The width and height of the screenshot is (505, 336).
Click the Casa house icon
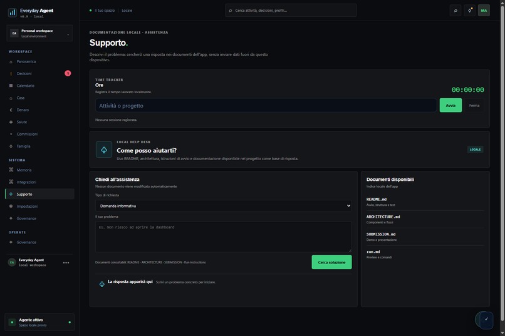click(x=11, y=98)
